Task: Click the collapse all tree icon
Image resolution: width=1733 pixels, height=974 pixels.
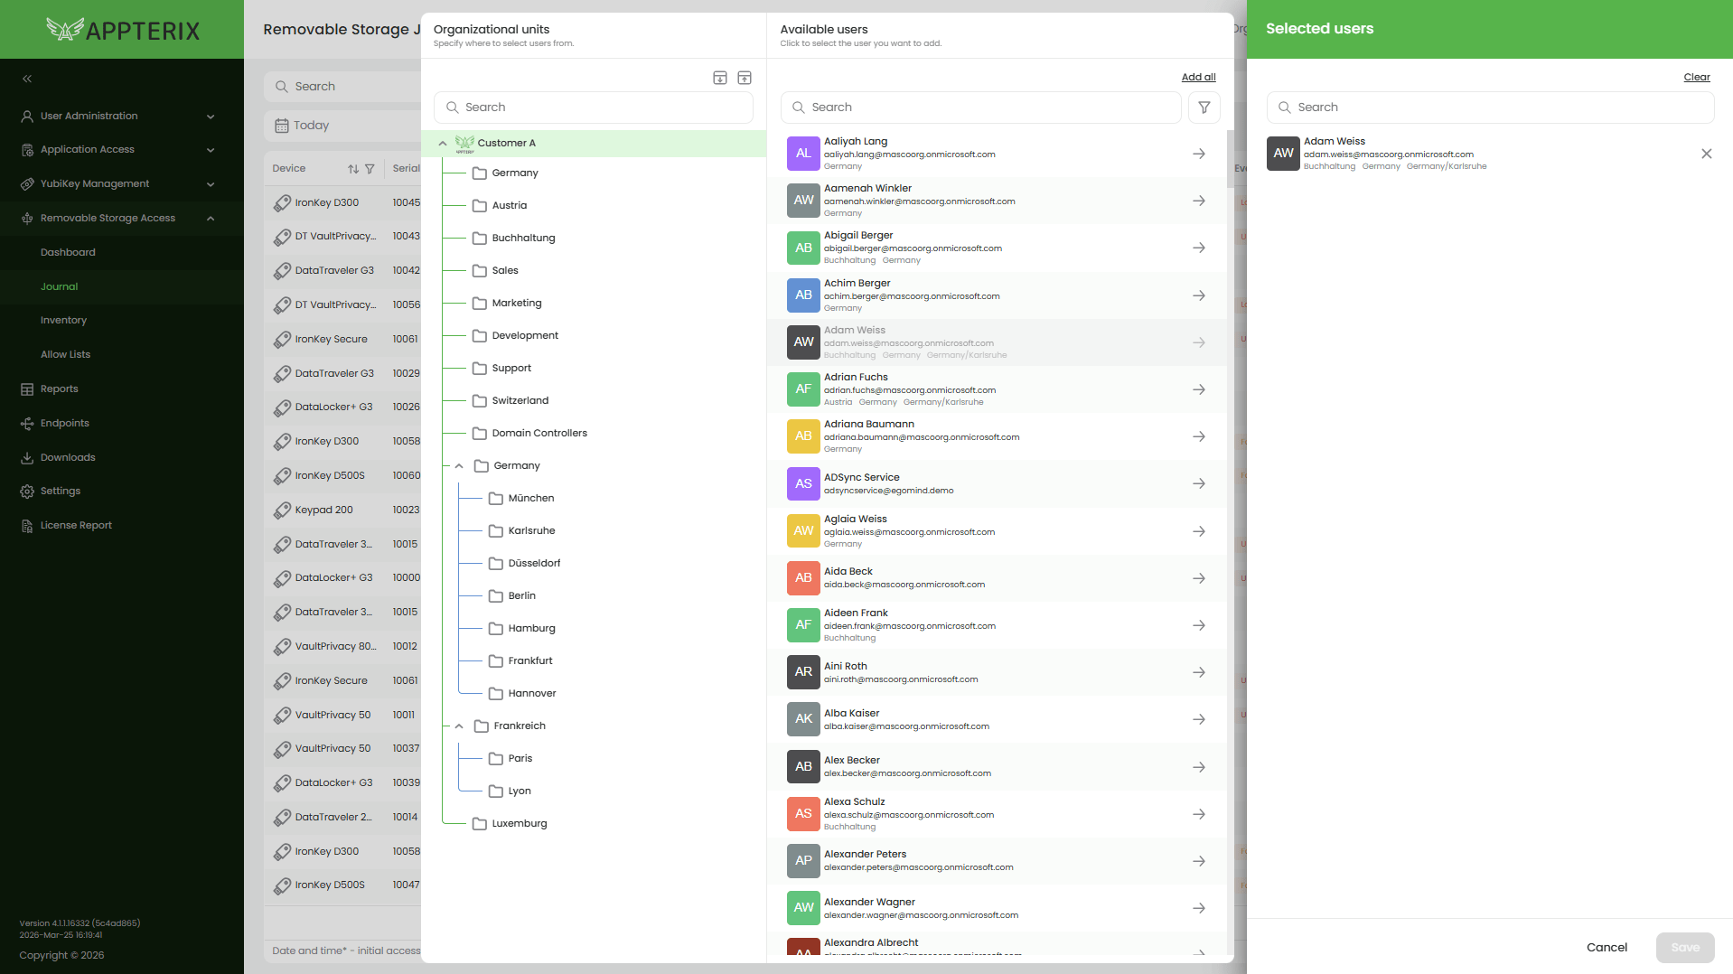Action: (x=745, y=78)
